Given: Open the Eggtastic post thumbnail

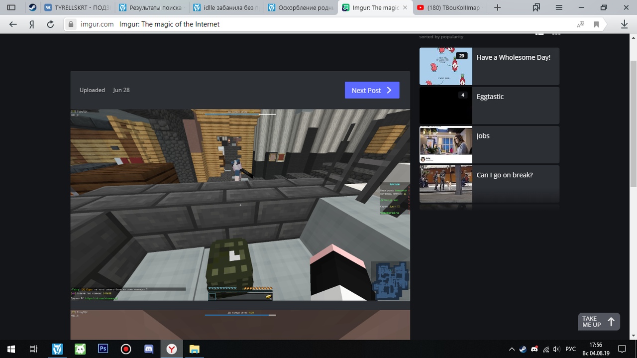Looking at the screenshot, I should tap(446, 106).
